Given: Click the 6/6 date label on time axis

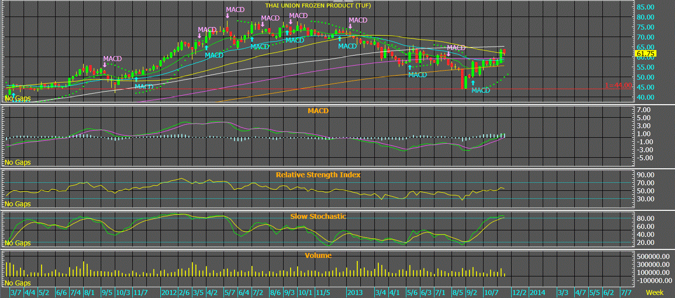Looking at the screenshot, I should pyautogui.click(x=62, y=292).
